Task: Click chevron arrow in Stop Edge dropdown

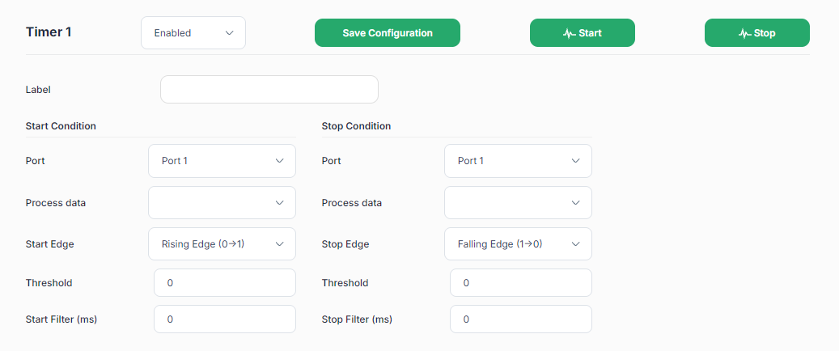Action: tap(576, 244)
